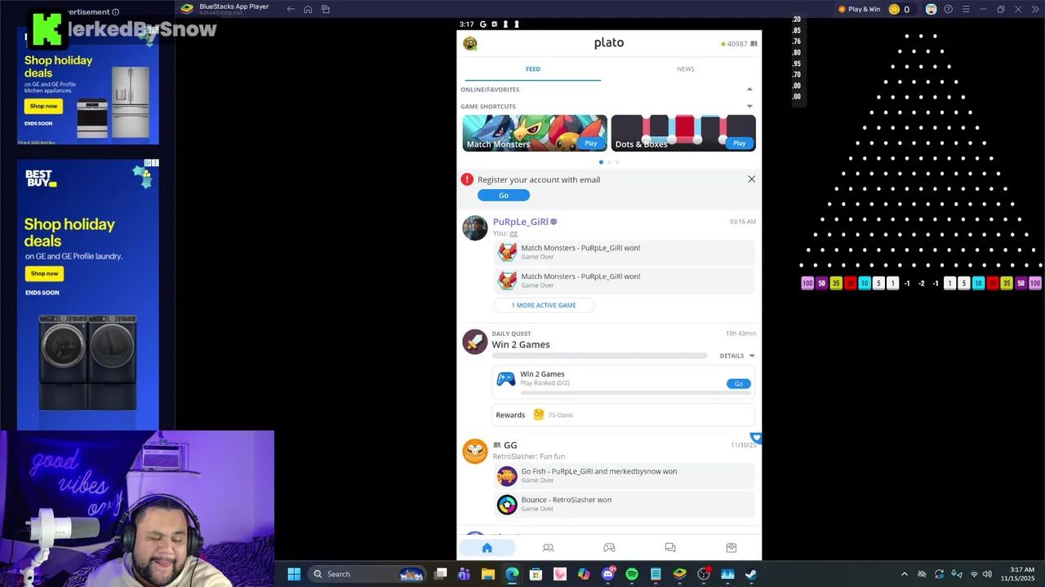Open the shop icon in bottom navigation
This screenshot has height=587, width=1045.
click(731, 548)
